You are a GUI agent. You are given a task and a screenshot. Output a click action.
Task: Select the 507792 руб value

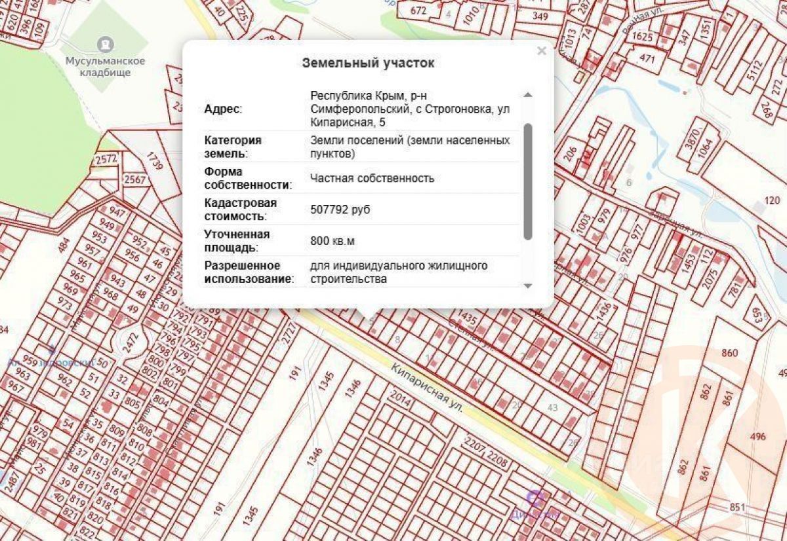[340, 210]
